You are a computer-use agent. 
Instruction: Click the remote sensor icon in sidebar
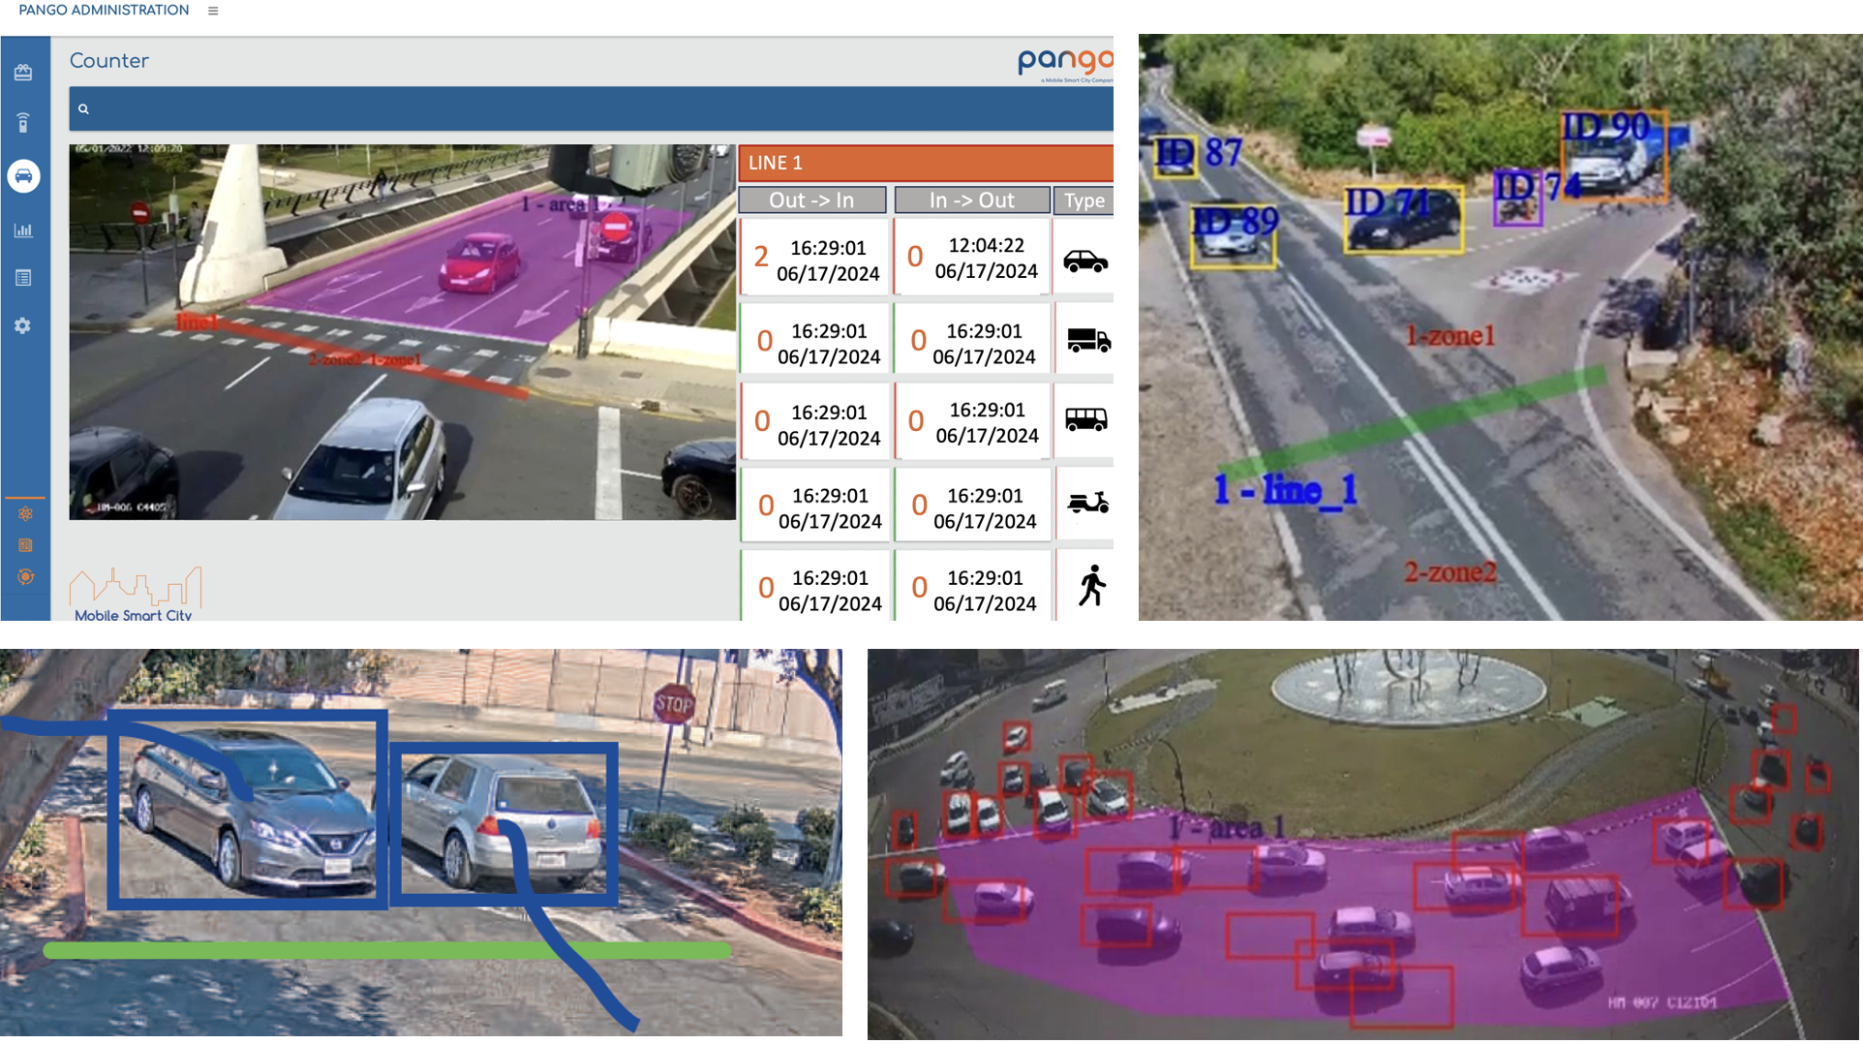(23, 122)
